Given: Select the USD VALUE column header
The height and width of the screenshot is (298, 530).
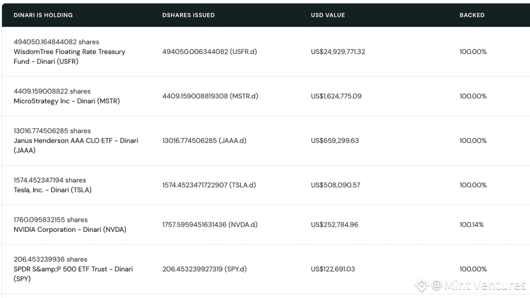Looking at the screenshot, I should pos(328,15).
